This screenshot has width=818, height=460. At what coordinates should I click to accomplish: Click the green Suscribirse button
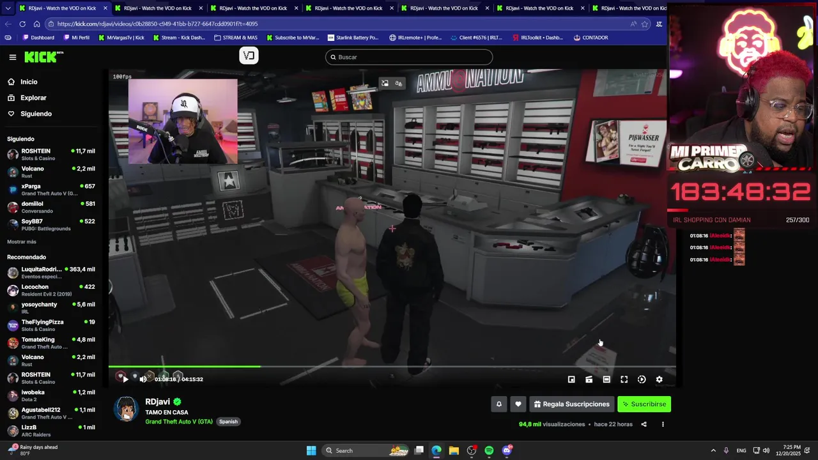click(x=644, y=404)
